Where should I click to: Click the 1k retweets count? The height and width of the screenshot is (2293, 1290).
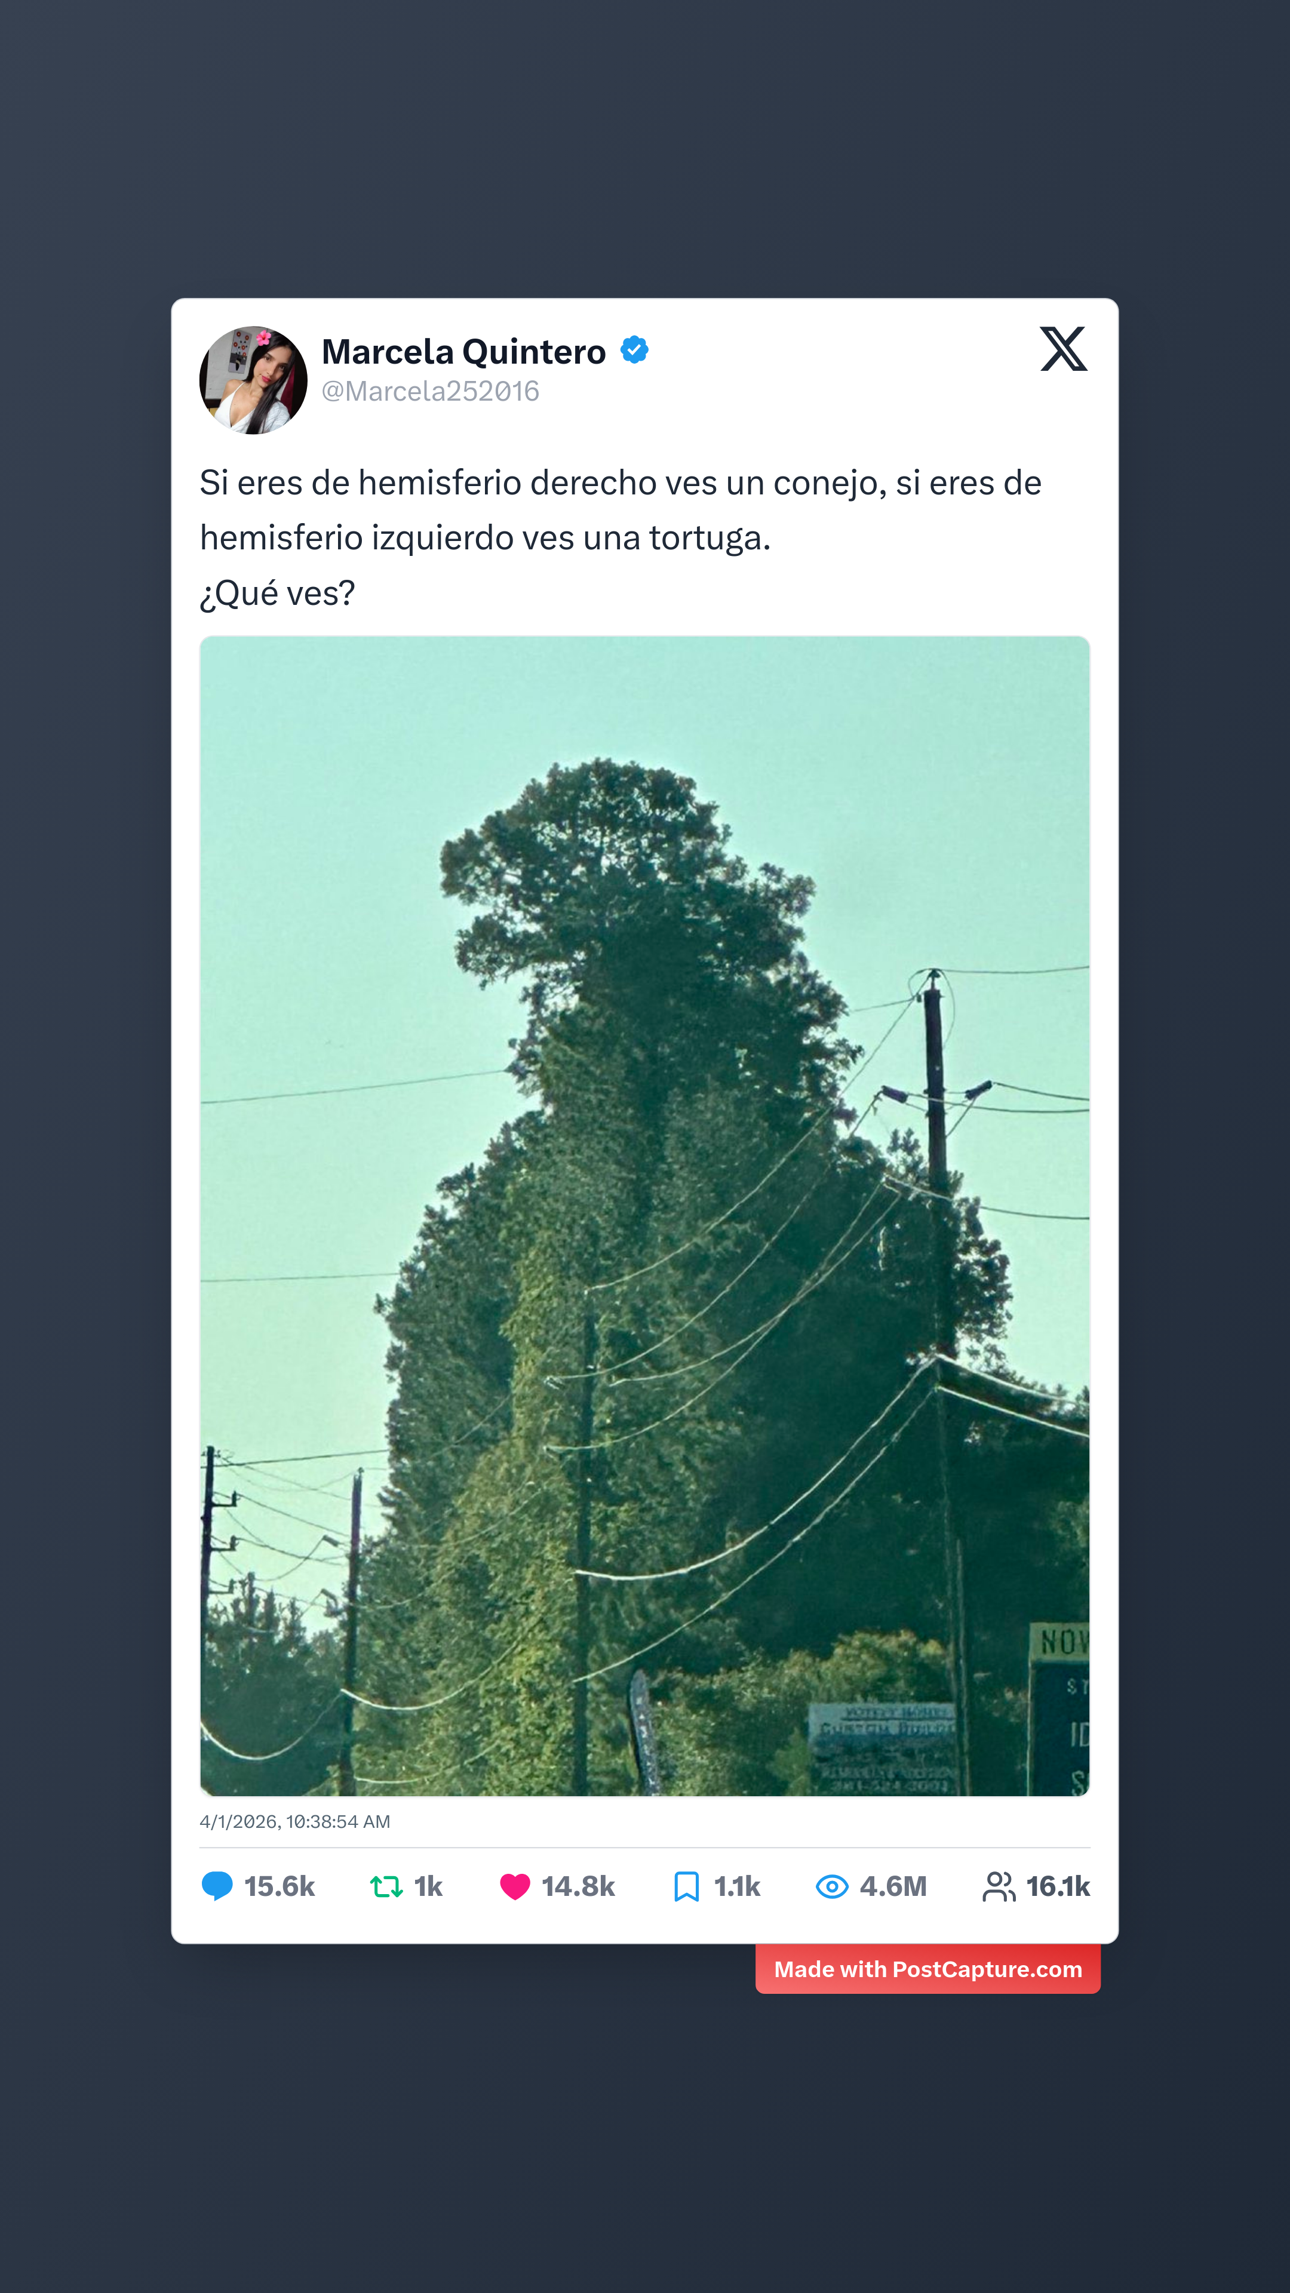(x=428, y=1886)
